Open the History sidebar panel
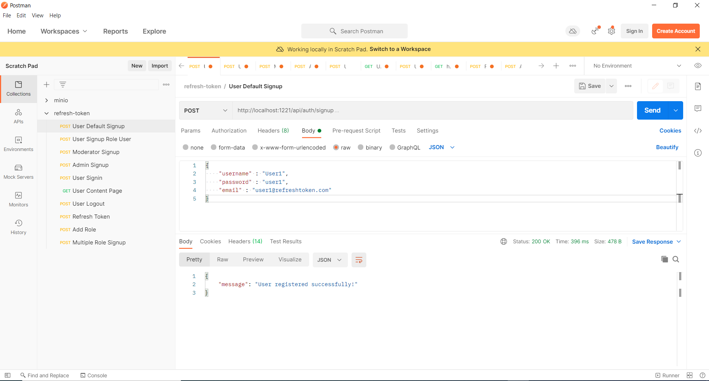Screen dimensions: 709x381 pos(18,227)
